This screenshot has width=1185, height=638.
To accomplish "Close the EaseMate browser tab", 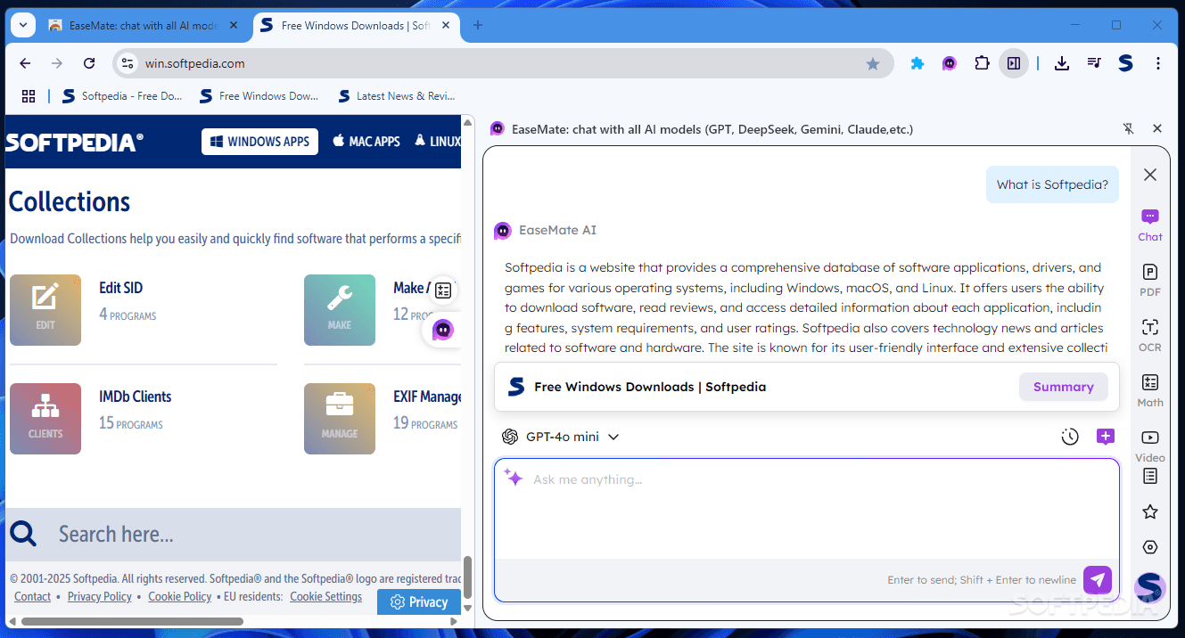I will [x=234, y=25].
